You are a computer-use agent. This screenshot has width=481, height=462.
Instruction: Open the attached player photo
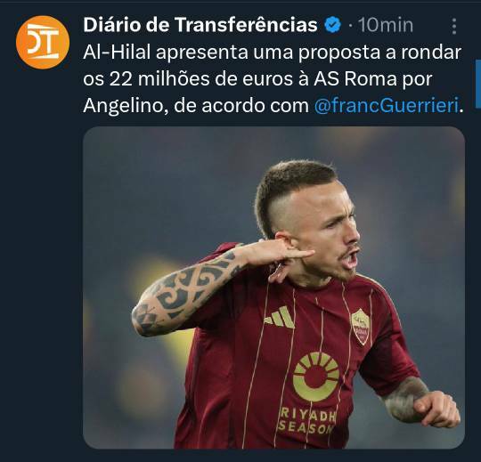[x=273, y=288]
